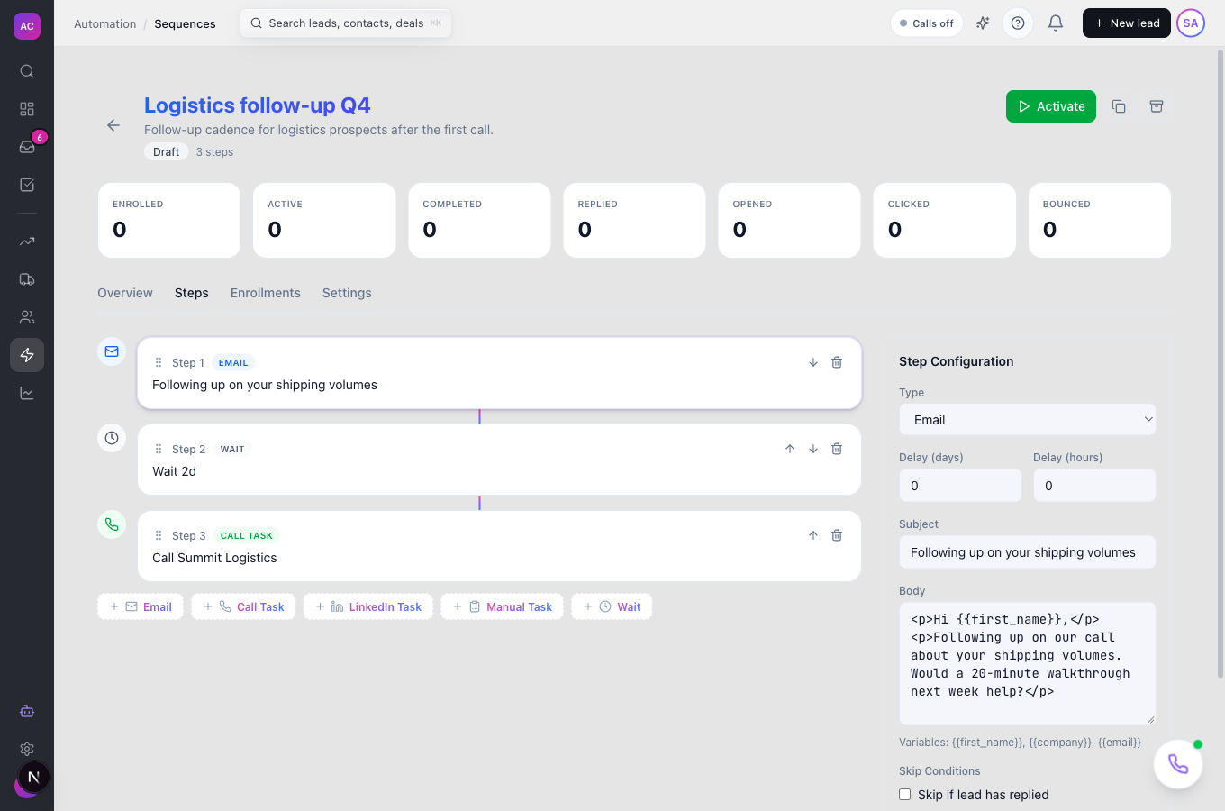Open the truck icon in sidebar
Screen dimensions: 1225x811
pos(27,279)
